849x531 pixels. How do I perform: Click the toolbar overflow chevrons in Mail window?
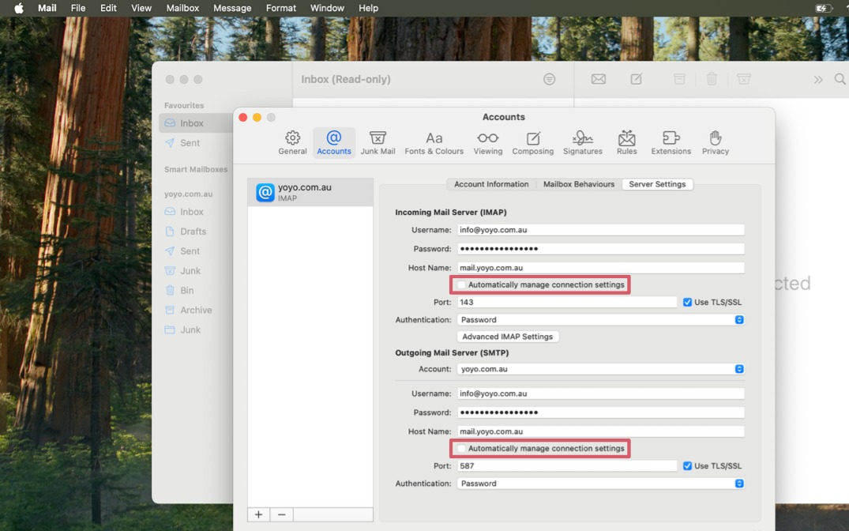[817, 80]
